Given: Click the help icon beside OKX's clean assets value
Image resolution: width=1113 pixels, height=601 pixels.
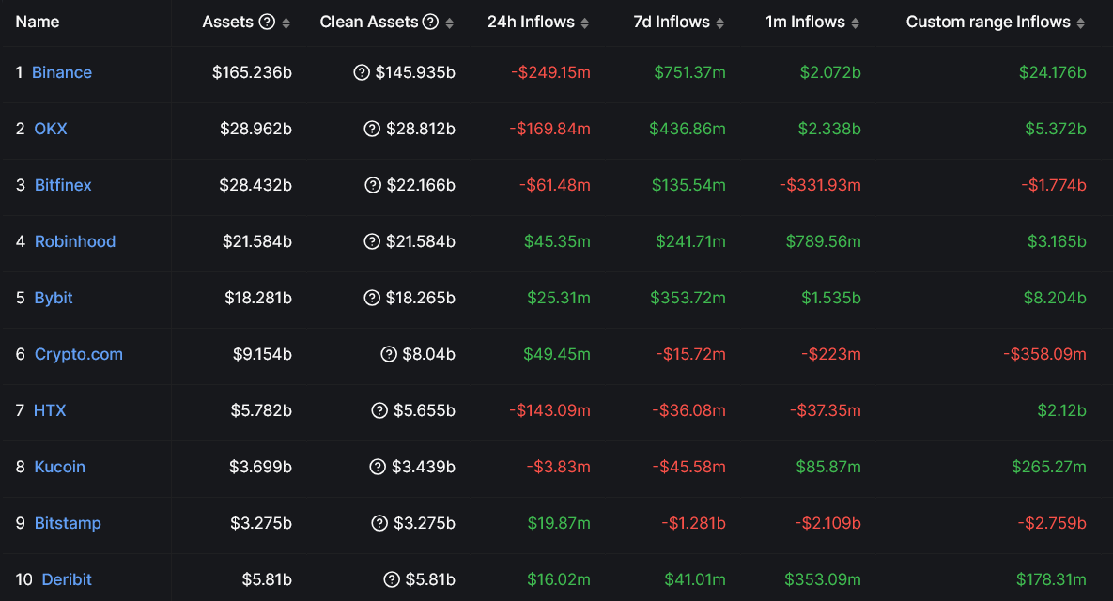Looking at the screenshot, I should click(x=372, y=129).
